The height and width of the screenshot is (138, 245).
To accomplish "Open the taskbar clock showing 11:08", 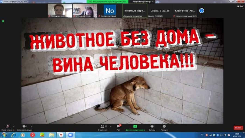I will pyautogui.click(x=237, y=135).
